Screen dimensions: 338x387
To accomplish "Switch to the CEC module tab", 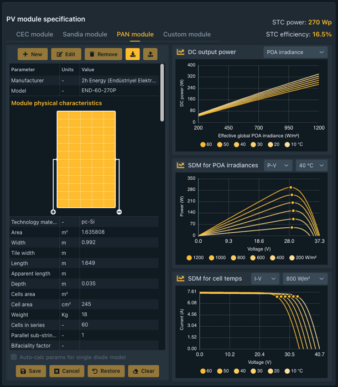I will (35, 34).
